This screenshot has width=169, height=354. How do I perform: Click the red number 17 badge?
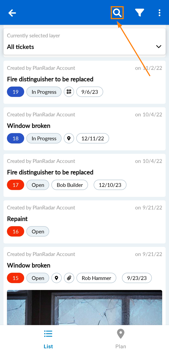(15, 185)
